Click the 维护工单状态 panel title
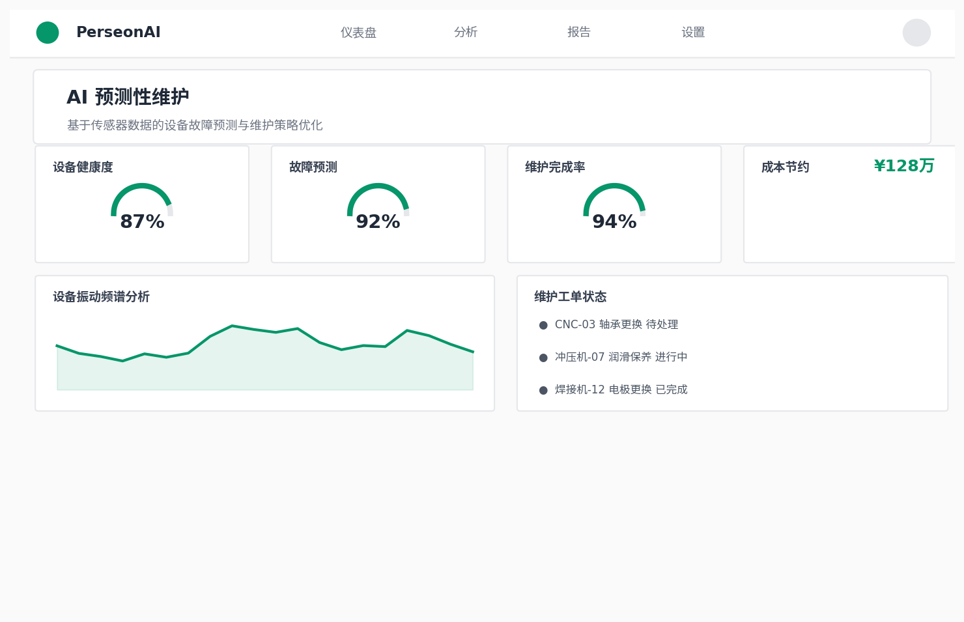The image size is (964, 622). (571, 297)
